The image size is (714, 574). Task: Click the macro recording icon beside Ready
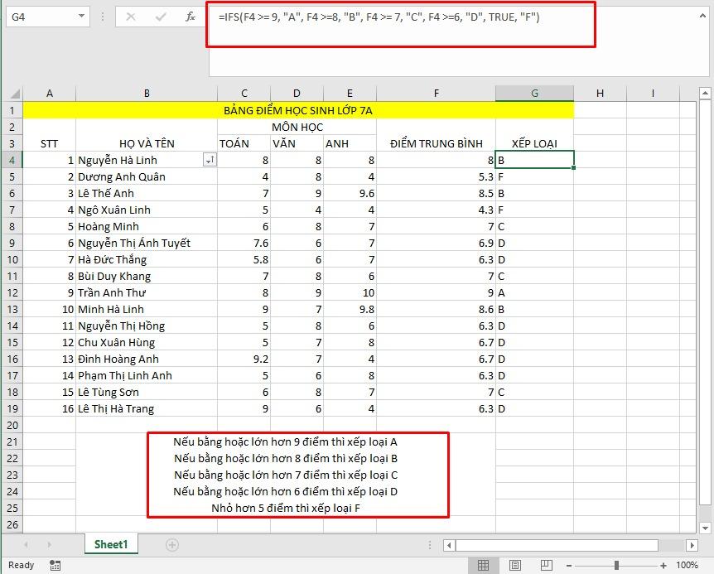coord(54,565)
